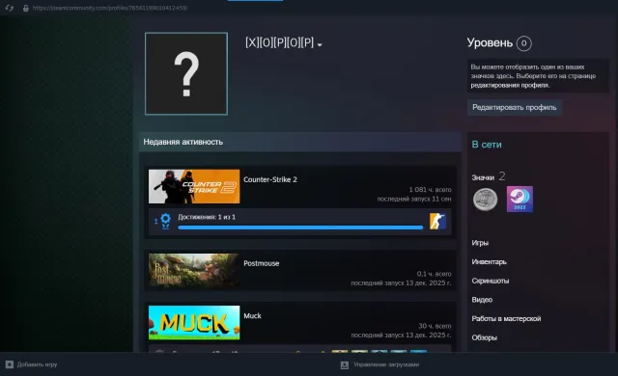
Task: Click the blue achievement badge showing number 1
Action: coord(163,221)
